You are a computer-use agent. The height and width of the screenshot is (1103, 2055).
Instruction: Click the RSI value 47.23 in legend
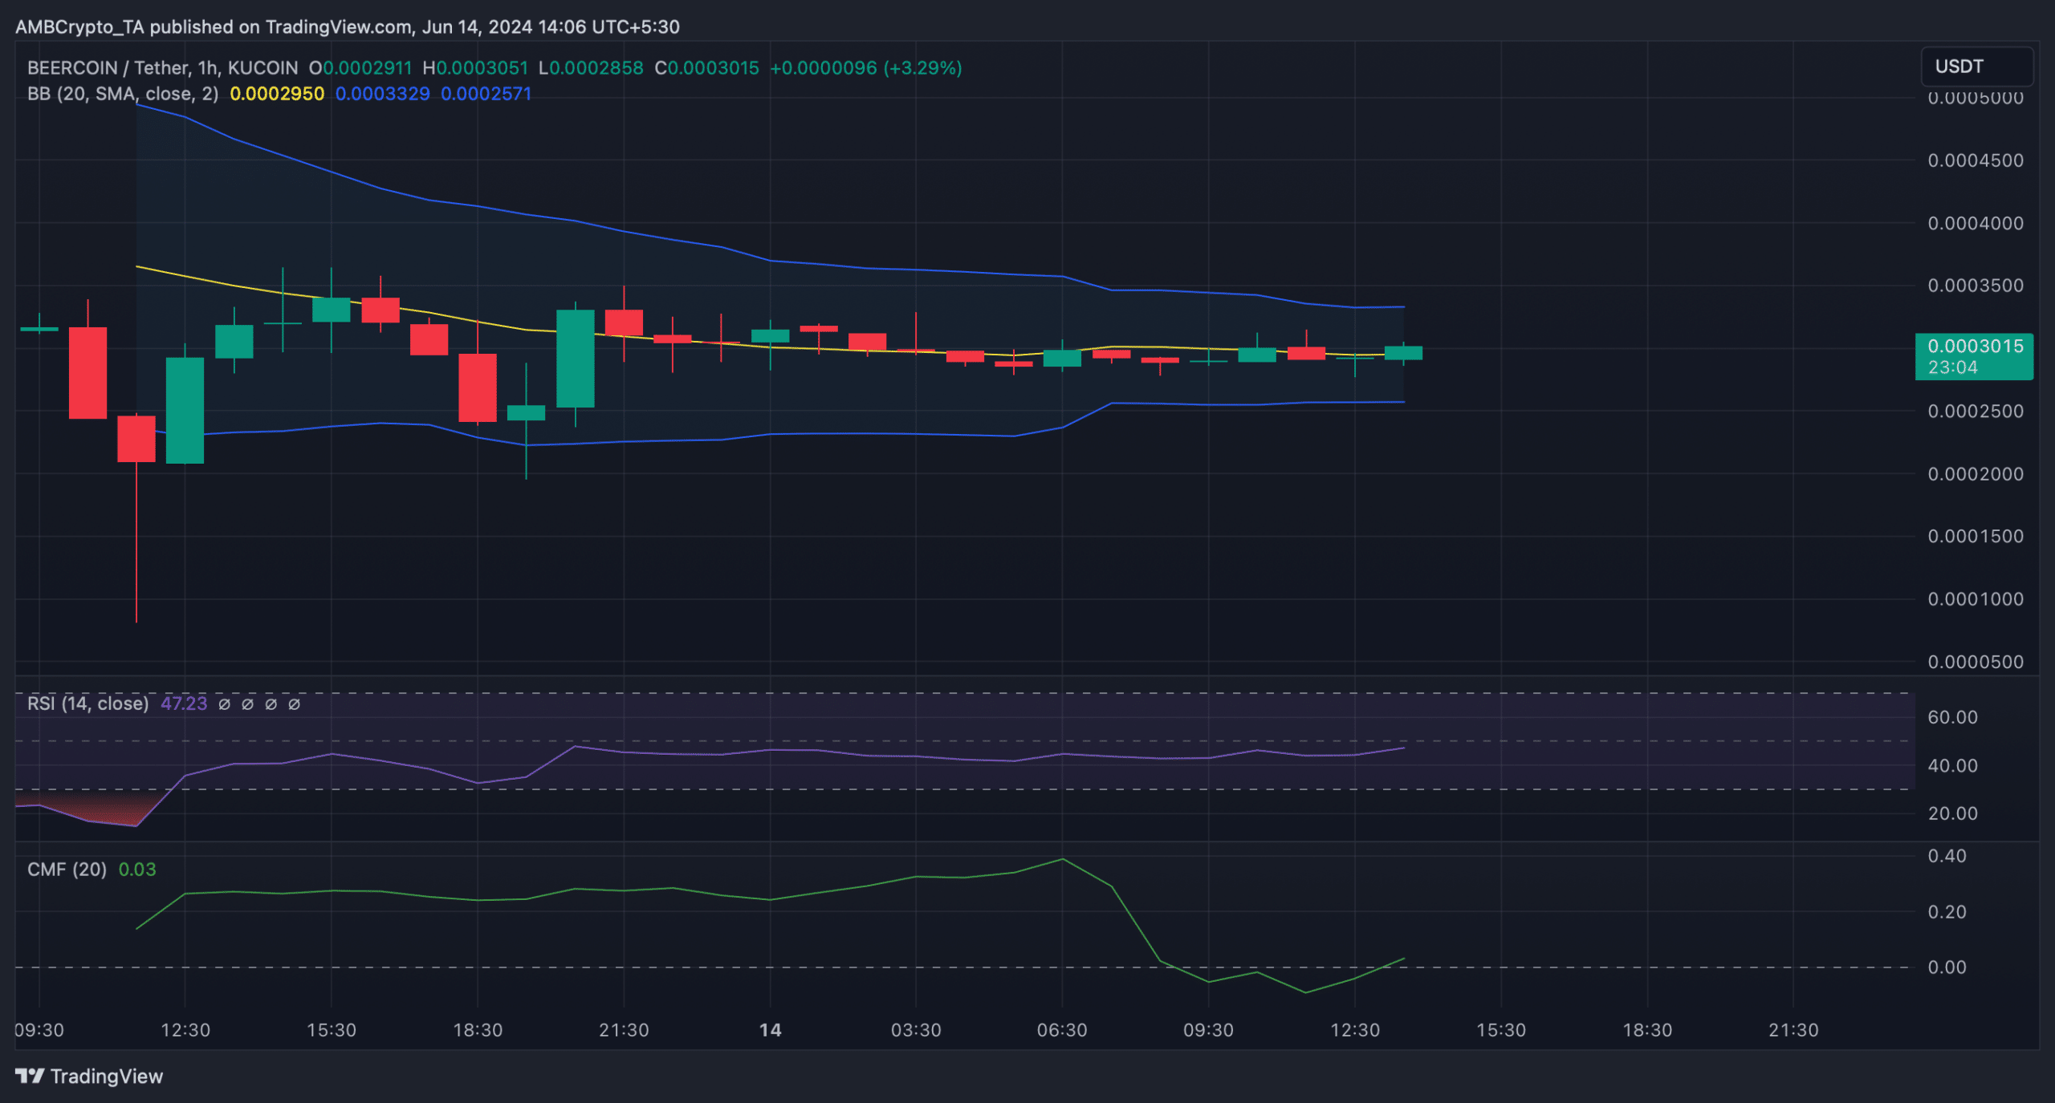(x=184, y=704)
